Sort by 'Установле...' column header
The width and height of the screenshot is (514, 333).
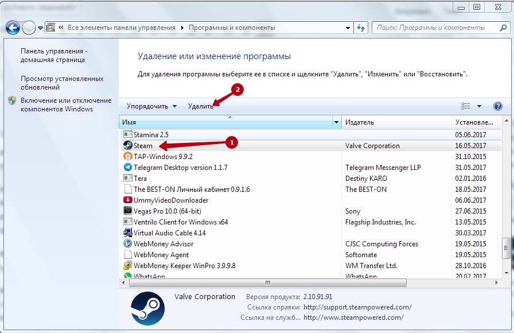click(x=475, y=122)
